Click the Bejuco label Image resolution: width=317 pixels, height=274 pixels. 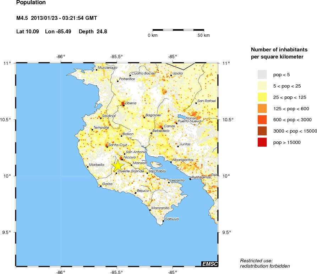[143, 191]
